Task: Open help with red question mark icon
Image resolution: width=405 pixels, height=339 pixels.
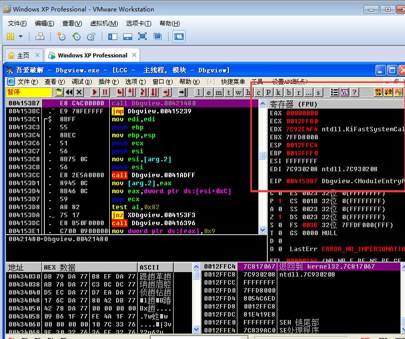Action: click(x=354, y=92)
